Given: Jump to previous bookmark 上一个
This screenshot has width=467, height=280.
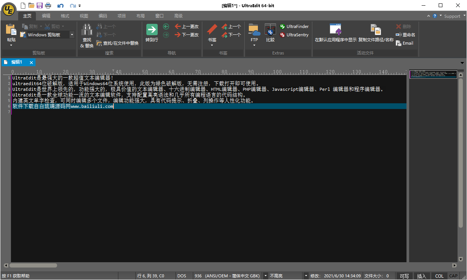Looking at the screenshot, I should (x=231, y=26).
